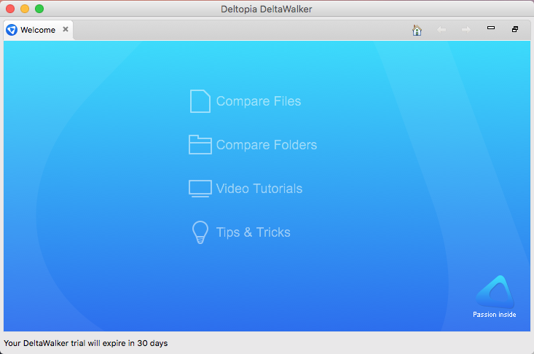This screenshot has width=534, height=354.
Task: Click the Passion inside Deltopia logo
Action: (495, 296)
